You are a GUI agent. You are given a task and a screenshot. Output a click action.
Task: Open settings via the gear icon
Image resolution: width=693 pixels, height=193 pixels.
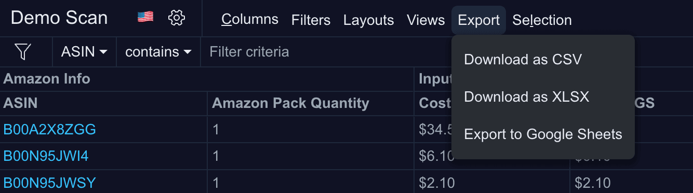[177, 18]
